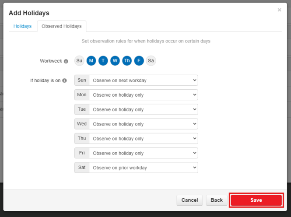
Task: Toggle Friday in the workweek
Action: click(x=139, y=61)
